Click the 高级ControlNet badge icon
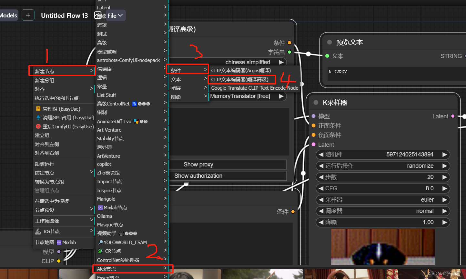This screenshot has height=279, width=466. (135, 104)
